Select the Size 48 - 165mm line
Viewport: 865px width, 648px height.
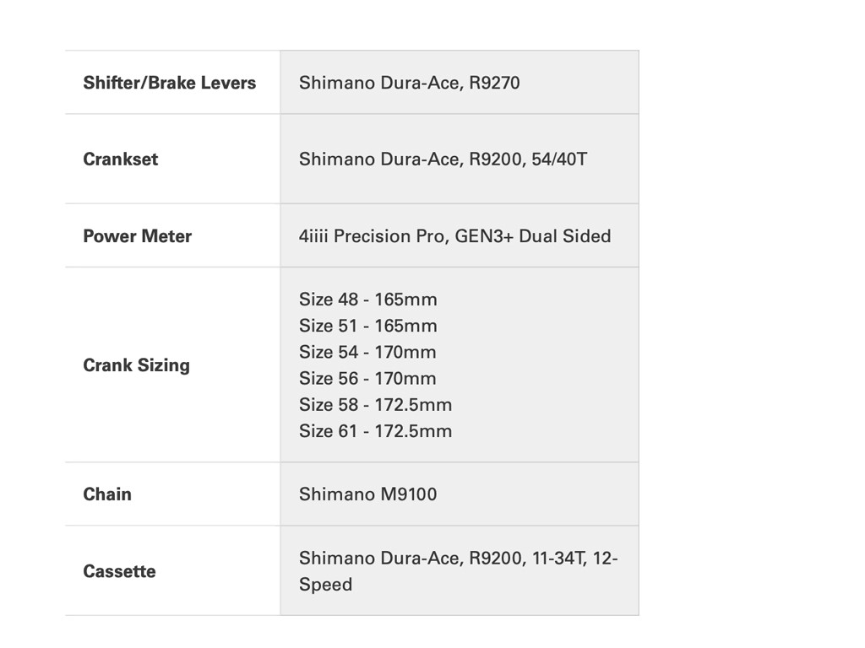367,300
